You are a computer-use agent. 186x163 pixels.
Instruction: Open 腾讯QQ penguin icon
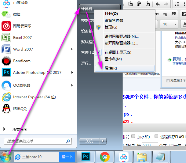6,109
